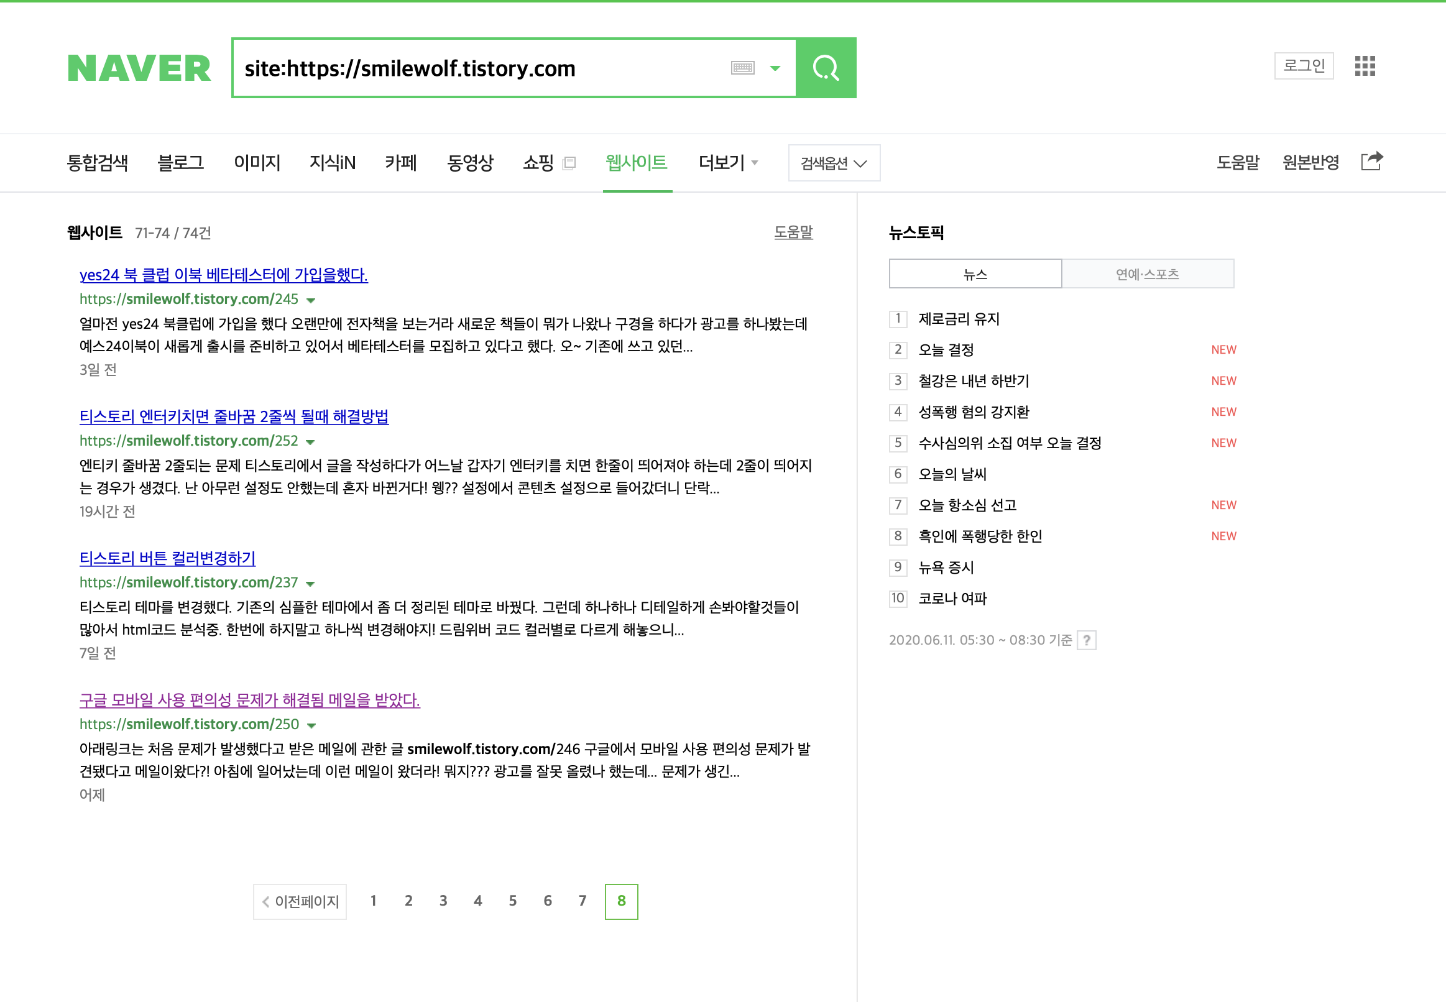Go to results page 5
Screen dimensions: 1446x1002
point(512,901)
